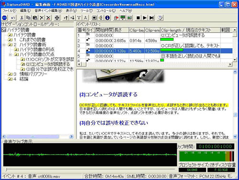Click the blue info icon
This screenshot has width=239, height=180.
[108, 18]
